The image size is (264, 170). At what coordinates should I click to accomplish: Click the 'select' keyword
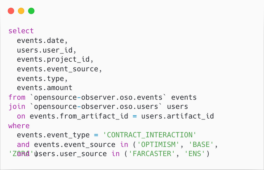pyautogui.click(x=21, y=31)
